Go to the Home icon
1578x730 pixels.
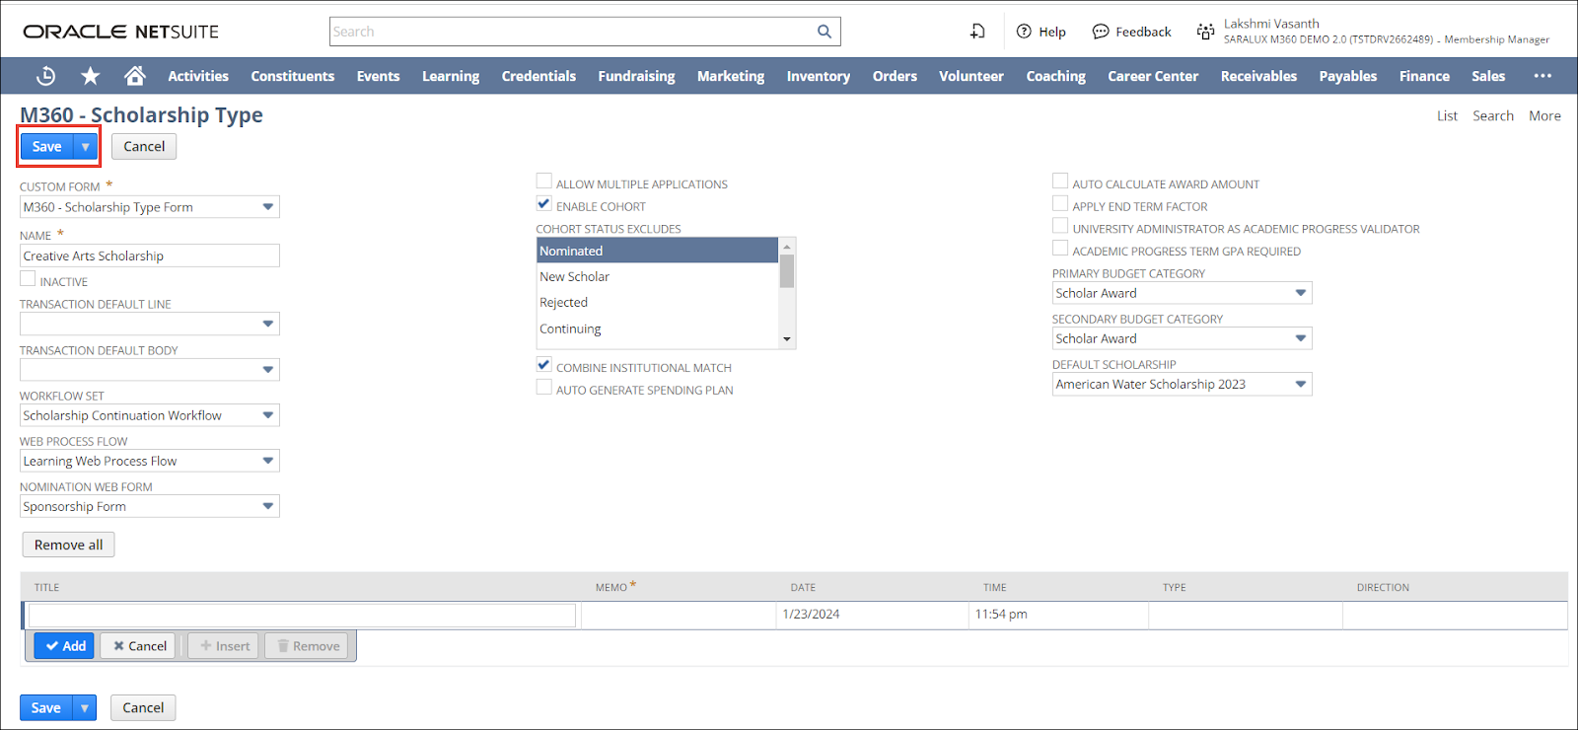point(135,76)
